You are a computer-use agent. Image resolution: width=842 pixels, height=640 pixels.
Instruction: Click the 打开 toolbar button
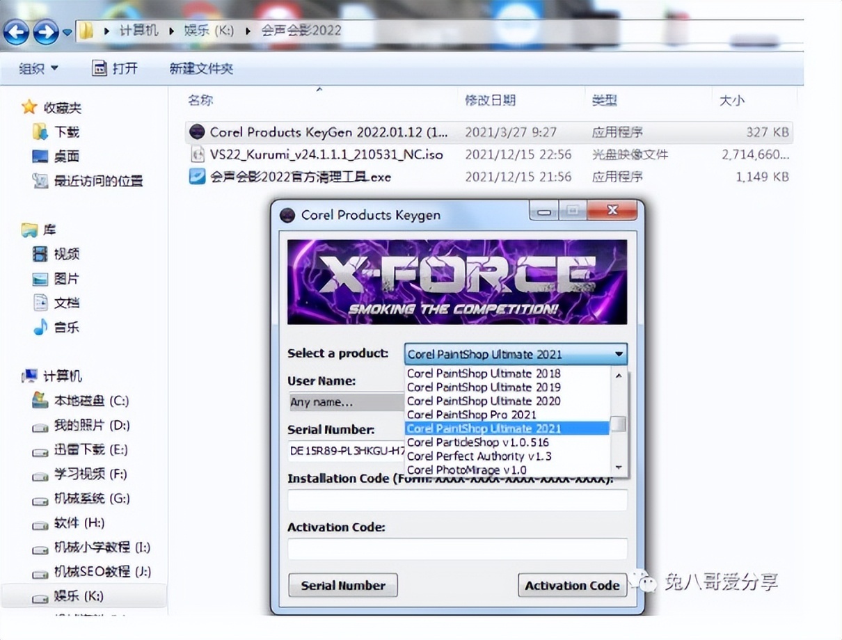pos(116,68)
